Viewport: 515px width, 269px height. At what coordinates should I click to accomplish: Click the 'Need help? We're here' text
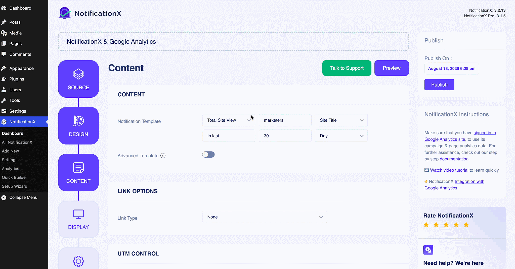[453, 263]
